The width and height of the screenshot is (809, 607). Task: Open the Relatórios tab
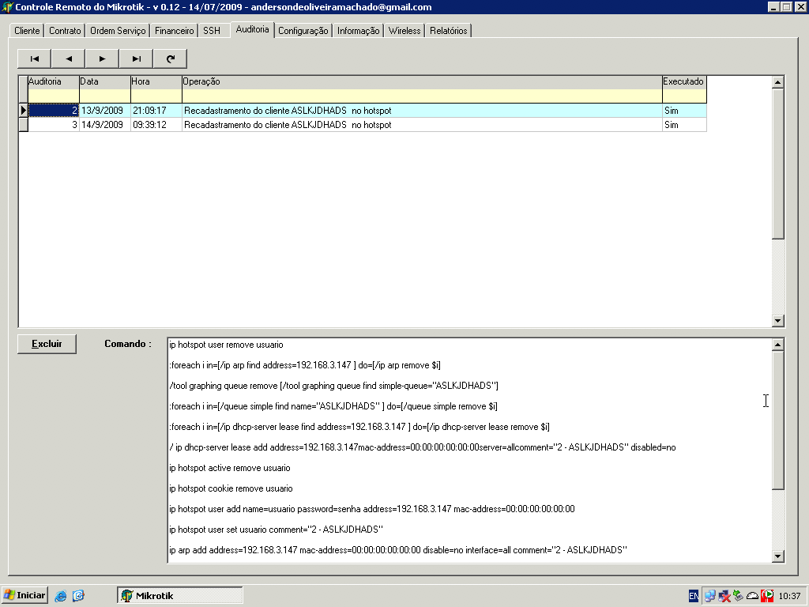449,31
